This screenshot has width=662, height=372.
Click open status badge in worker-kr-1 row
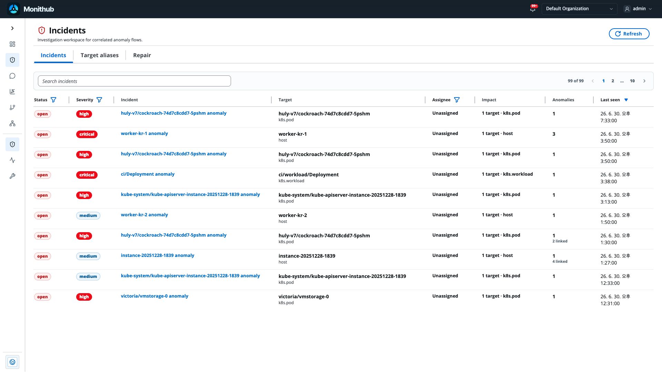pos(42,134)
